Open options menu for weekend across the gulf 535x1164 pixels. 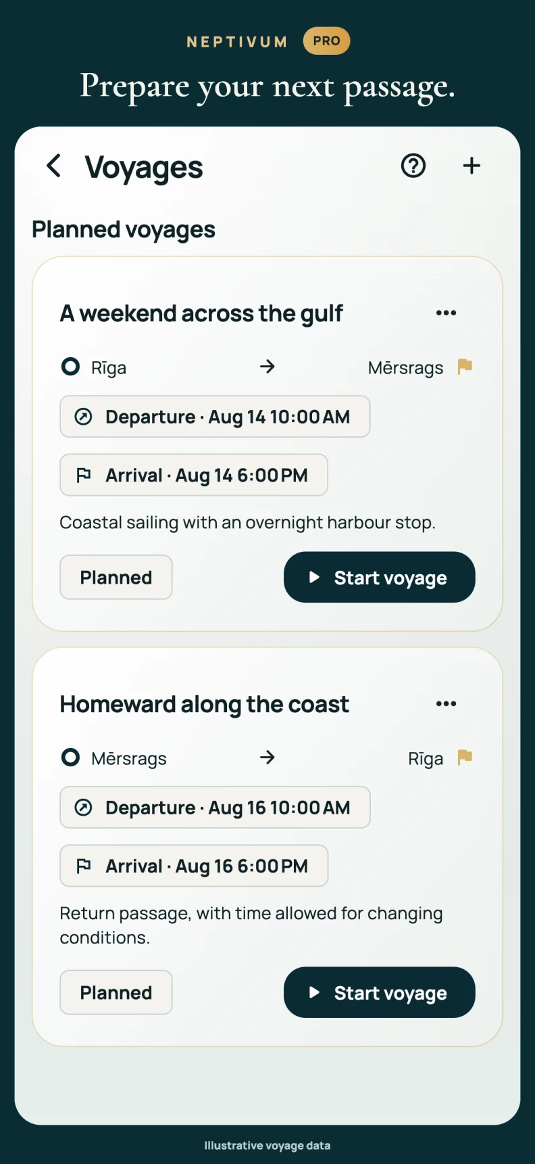446,313
